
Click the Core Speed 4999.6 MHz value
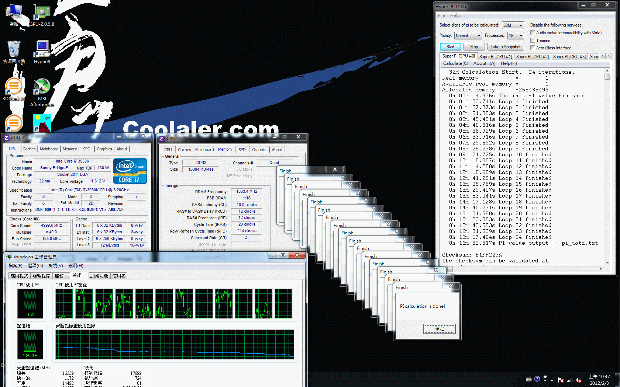[x=51, y=225]
